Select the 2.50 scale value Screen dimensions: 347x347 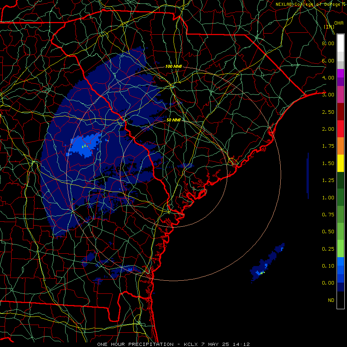click(328, 112)
